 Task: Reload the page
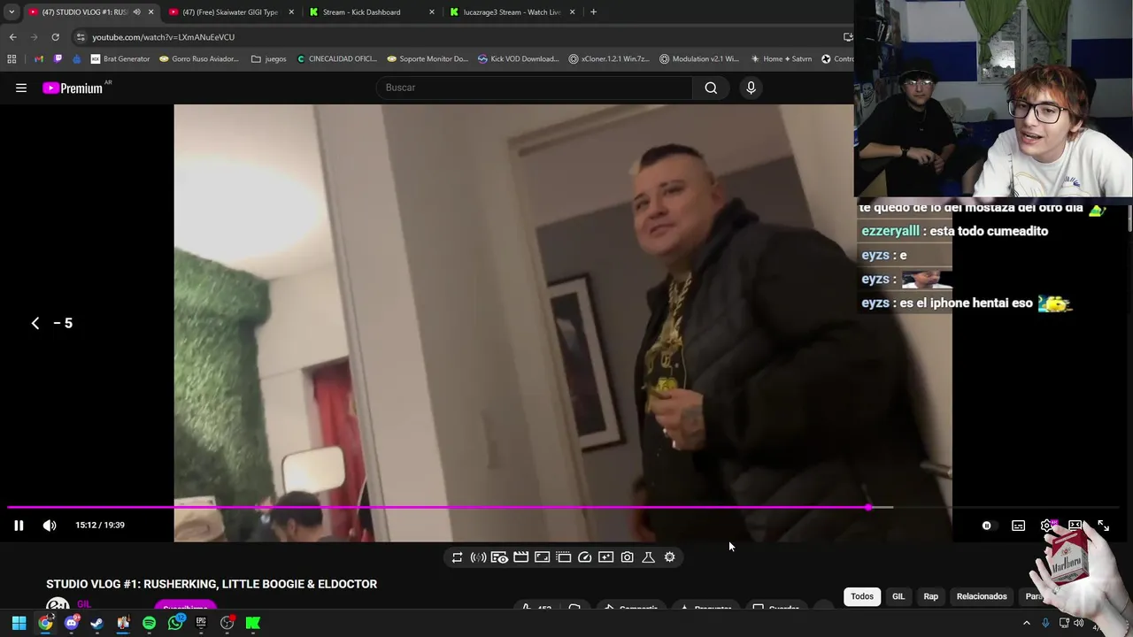coord(55,37)
